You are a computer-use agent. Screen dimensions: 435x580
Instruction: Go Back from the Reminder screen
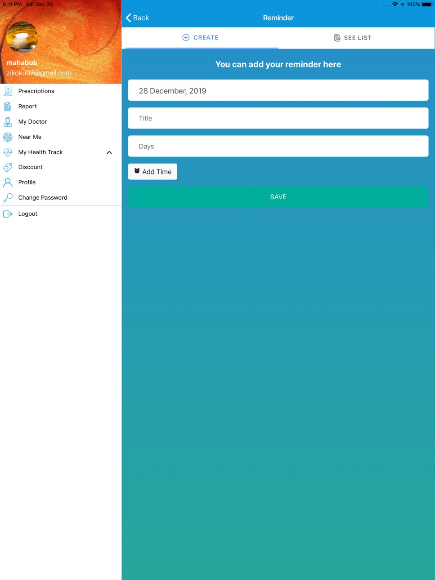pyautogui.click(x=138, y=18)
